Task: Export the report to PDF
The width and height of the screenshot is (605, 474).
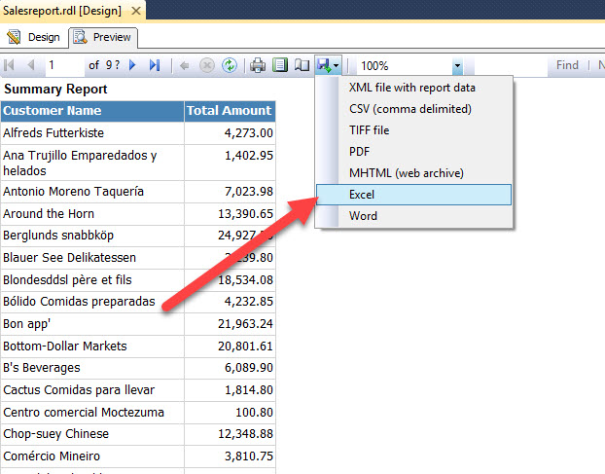Action: tap(414, 151)
